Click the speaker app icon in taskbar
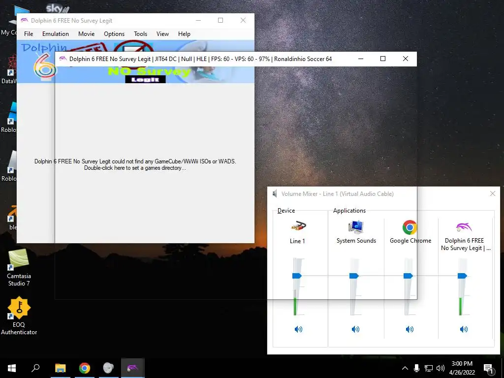The image size is (504, 378). coord(108,368)
